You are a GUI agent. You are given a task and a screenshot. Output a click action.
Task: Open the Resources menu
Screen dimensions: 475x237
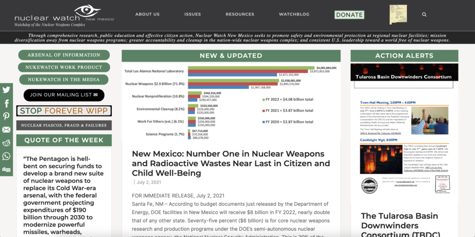tap(240, 14)
